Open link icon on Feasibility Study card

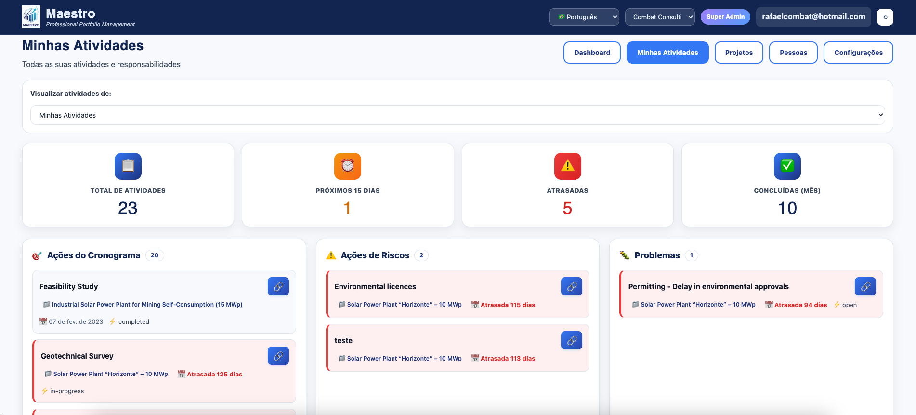(x=278, y=286)
